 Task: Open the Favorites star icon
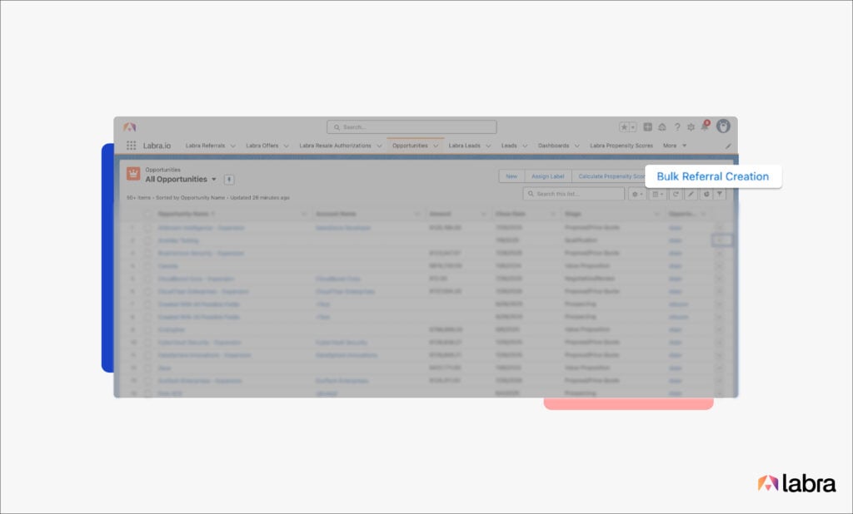click(x=624, y=127)
